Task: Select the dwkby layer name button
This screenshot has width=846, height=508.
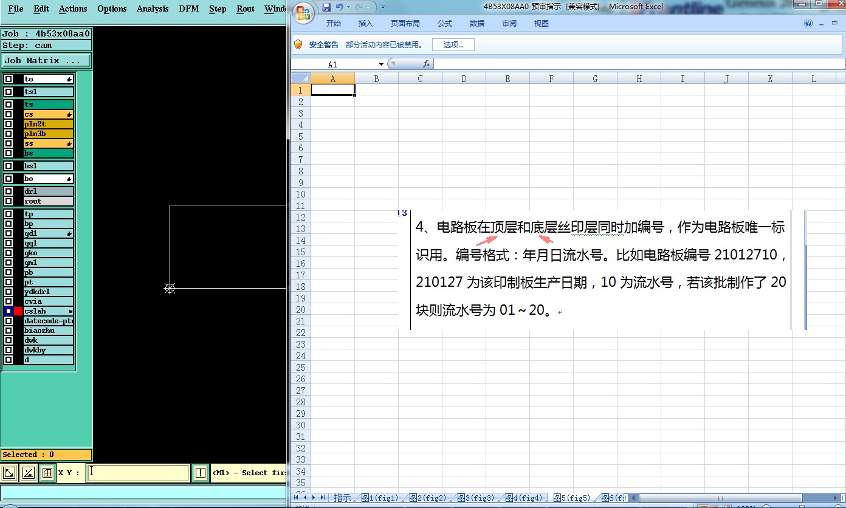Action: coord(49,350)
